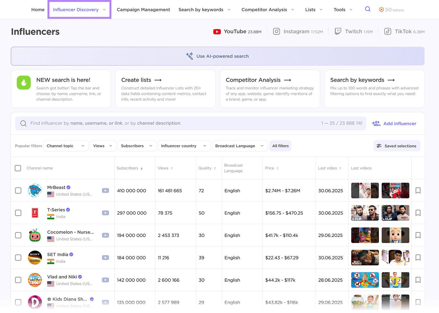Click the Twitch platform icon
439x313 pixels.
coord(337,31)
